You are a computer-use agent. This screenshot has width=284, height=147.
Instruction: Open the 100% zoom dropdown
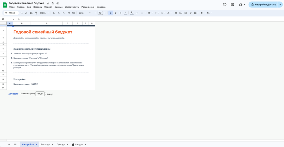[x=44, y=13]
